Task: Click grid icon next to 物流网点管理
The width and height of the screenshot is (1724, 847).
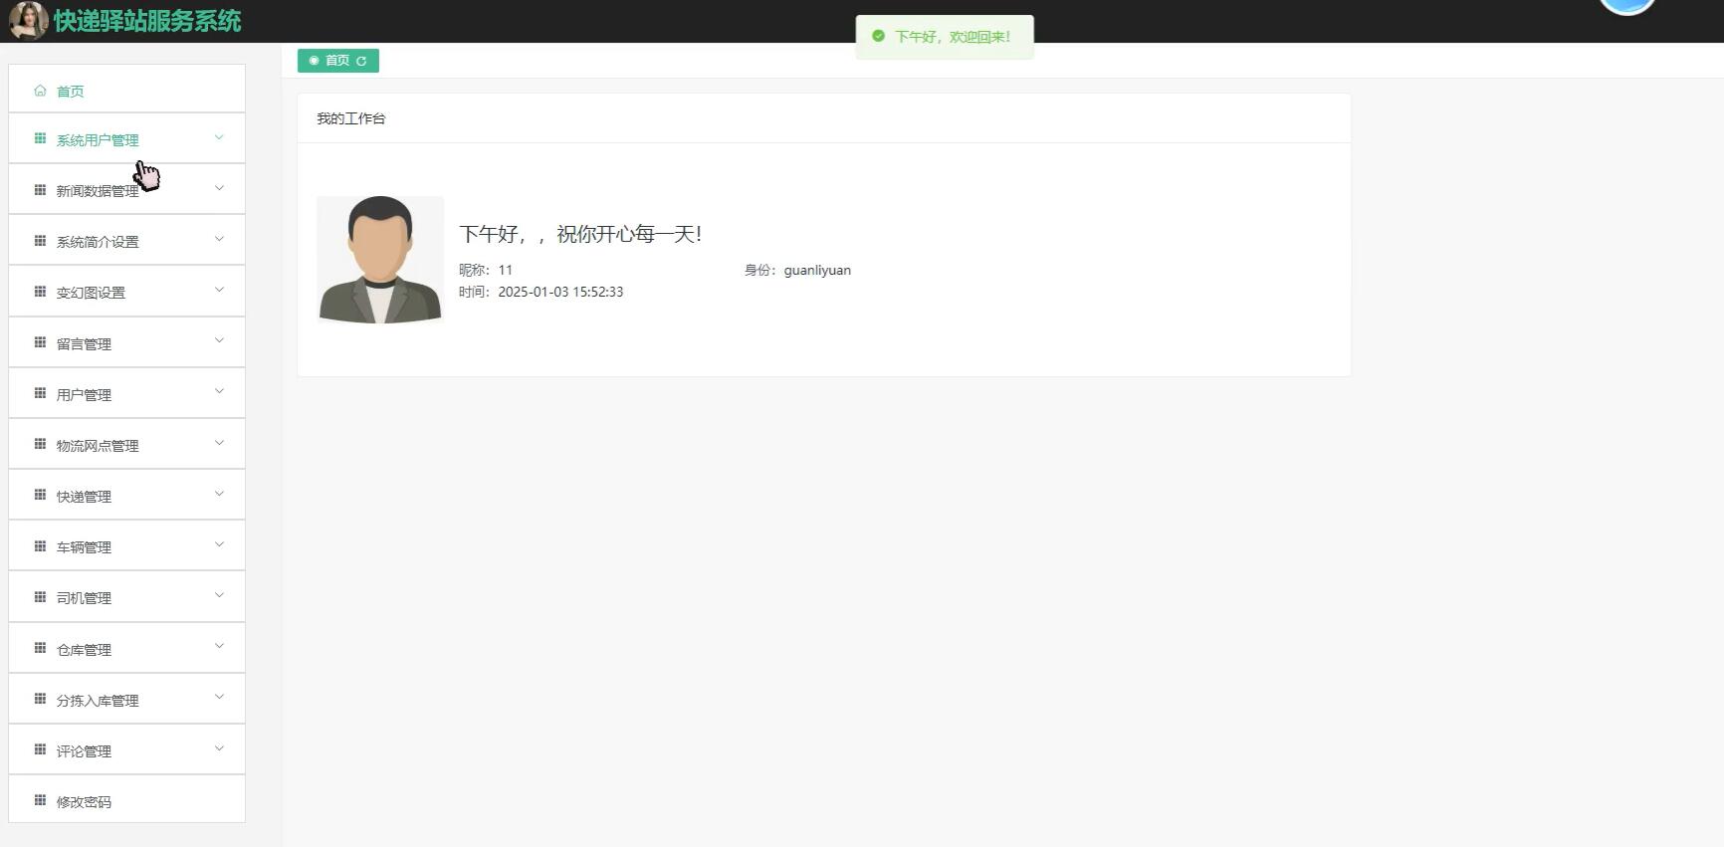Action: 40,444
